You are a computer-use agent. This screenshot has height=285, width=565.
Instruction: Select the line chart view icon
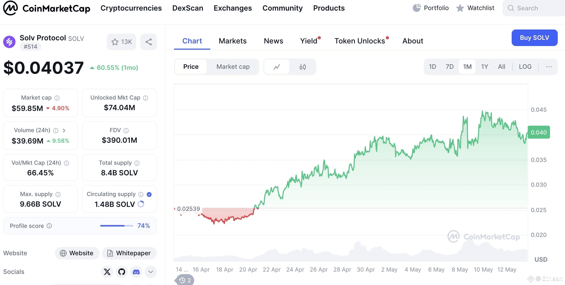[x=277, y=67]
